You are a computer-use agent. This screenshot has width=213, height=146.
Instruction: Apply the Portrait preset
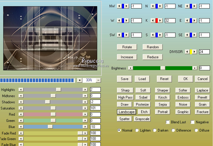point(162,112)
